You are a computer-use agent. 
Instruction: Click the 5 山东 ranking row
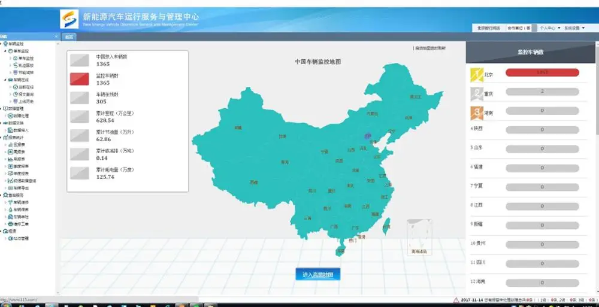click(529, 149)
